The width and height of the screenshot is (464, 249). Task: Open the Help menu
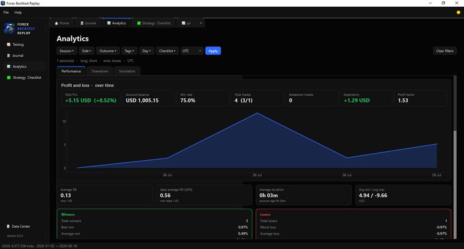pyautogui.click(x=18, y=12)
